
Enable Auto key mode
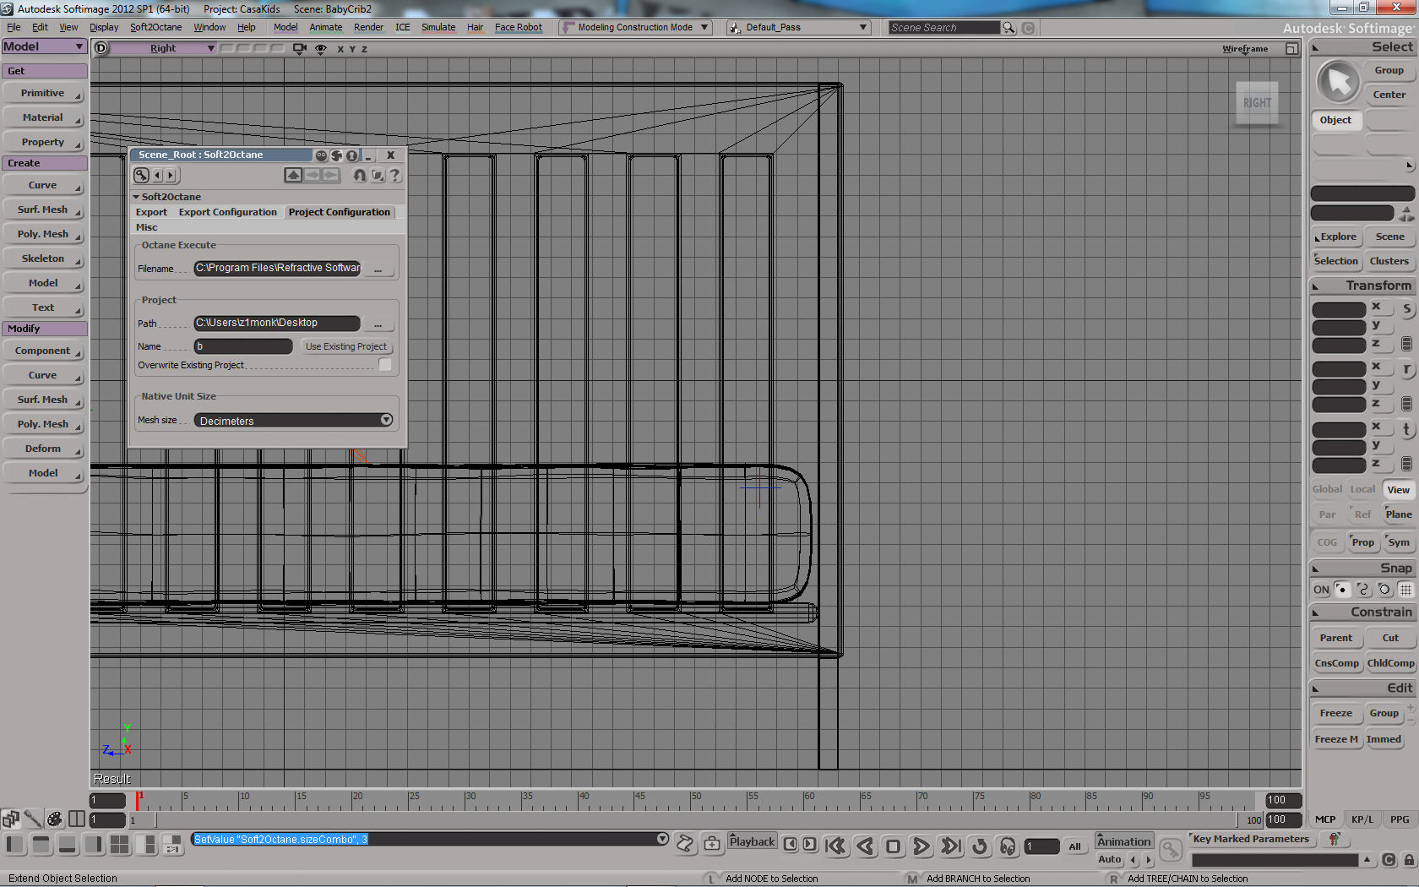tap(1110, 860)
